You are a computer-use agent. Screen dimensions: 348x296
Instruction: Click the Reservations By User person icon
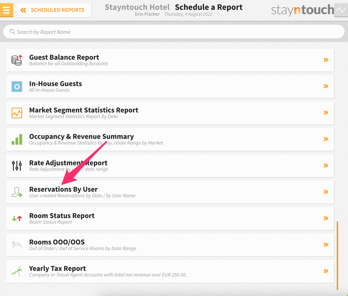17,192
